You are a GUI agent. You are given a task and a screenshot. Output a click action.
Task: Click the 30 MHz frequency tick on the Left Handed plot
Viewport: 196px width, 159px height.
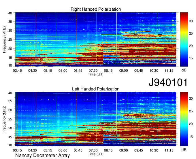click(10, 110)
